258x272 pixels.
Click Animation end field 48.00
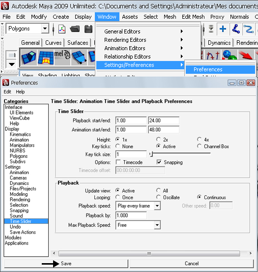point(164,130)
